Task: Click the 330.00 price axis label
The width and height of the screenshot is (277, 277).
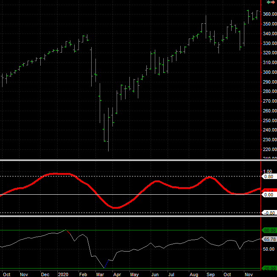Action: click(x=270, y=43)
